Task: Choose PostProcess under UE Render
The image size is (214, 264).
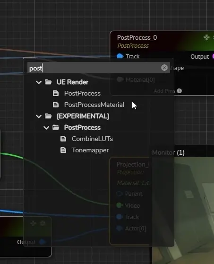Action: click(x=82, y=94)
